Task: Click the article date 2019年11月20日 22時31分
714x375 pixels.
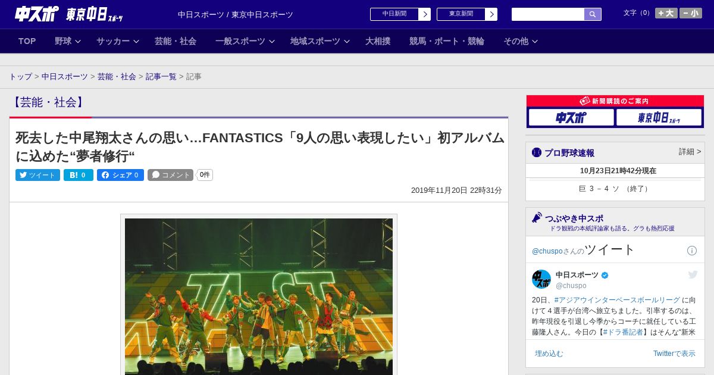Action: 456,190
